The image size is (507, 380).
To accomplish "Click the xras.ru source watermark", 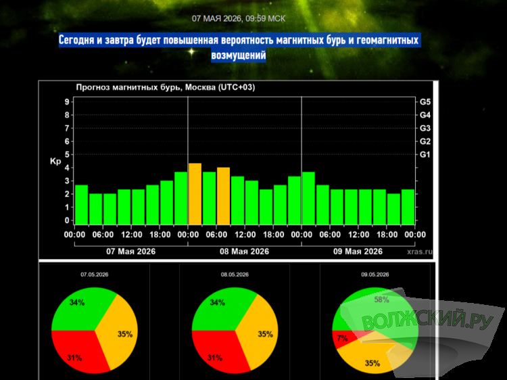I will 420,252.
